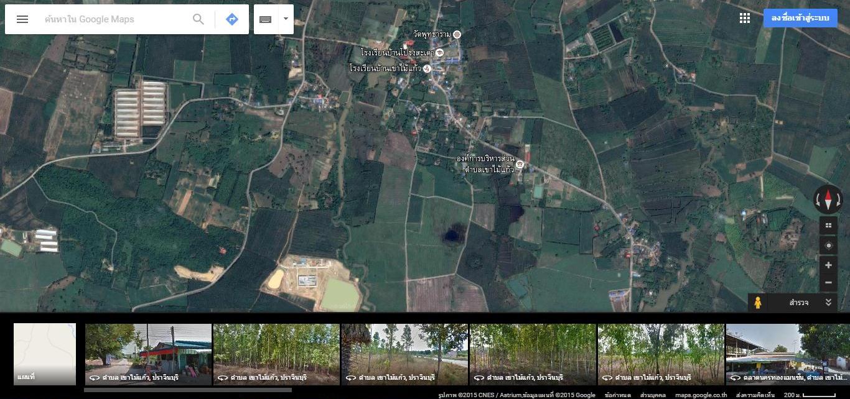Switch to map view thumbnail แผนที่

click(x=45, y=354)
